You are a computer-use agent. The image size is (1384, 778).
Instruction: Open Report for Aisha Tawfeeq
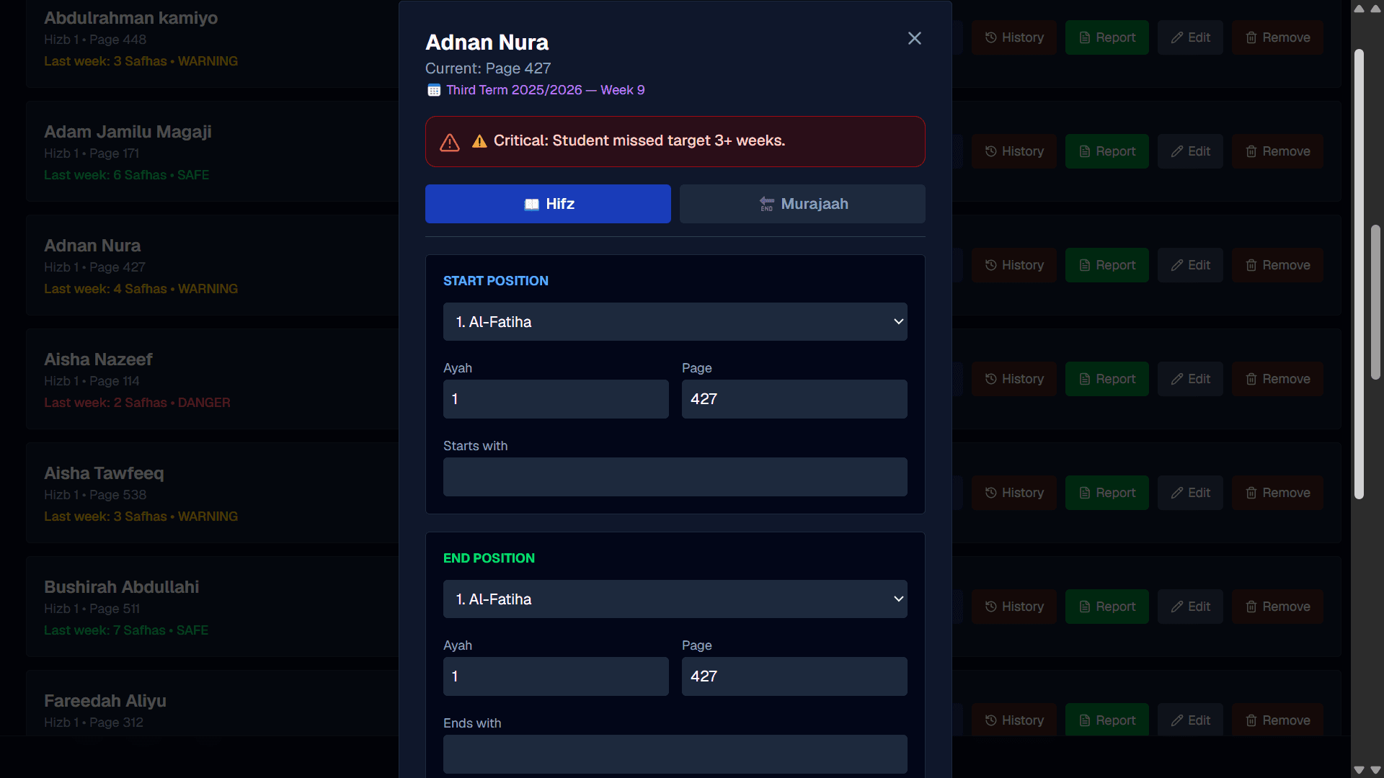coord(1107,493)
